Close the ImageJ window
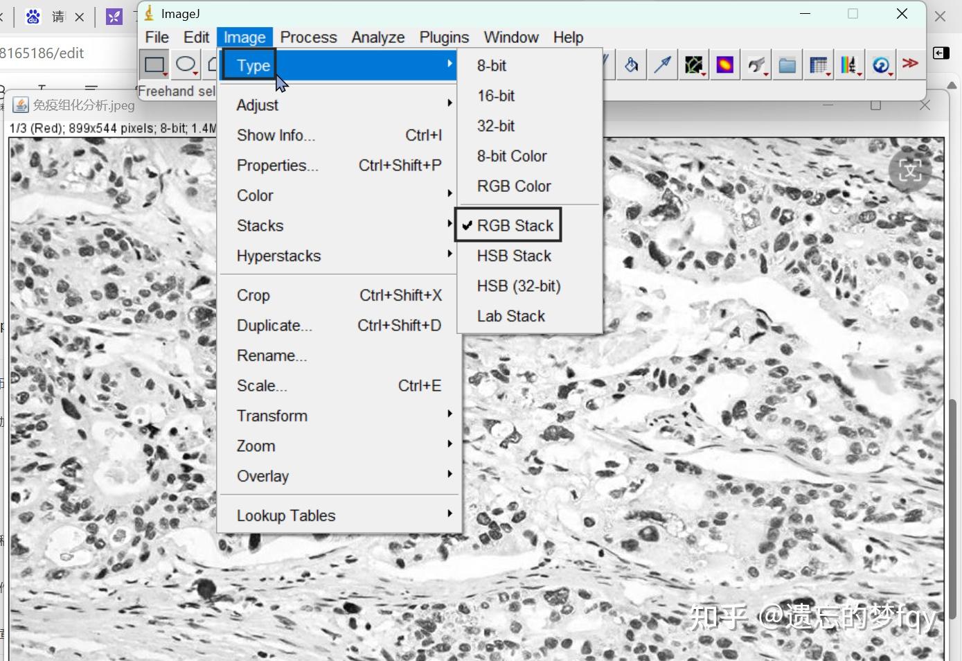This screenshot has height=661, width=962. (902, 14)
